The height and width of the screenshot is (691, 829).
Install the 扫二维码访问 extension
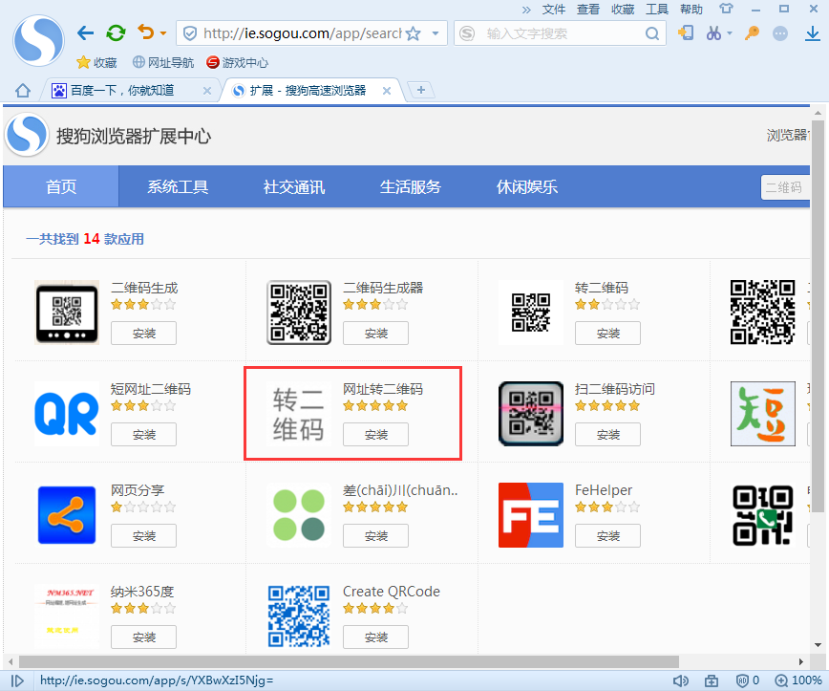click(x=608, y=435)
